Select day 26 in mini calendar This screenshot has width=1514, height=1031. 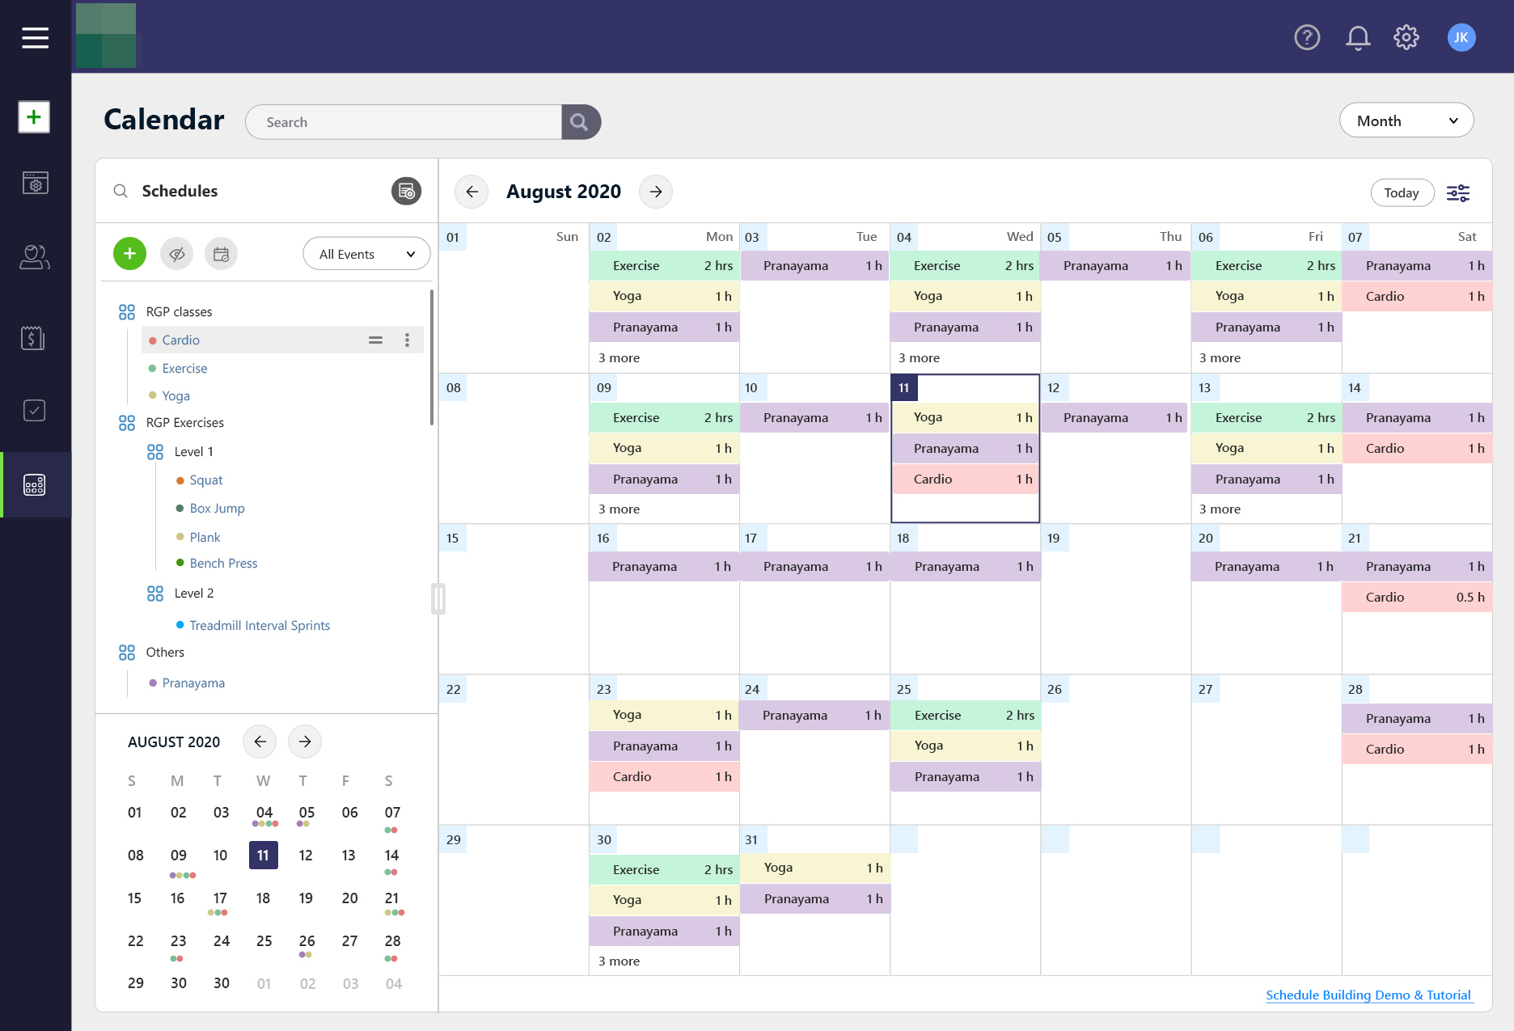point(307,941)
